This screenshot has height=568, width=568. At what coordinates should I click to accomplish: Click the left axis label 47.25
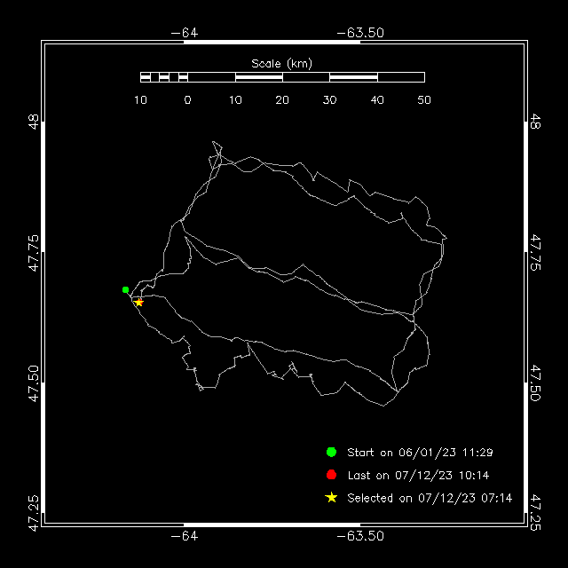[x=34, y=514]
